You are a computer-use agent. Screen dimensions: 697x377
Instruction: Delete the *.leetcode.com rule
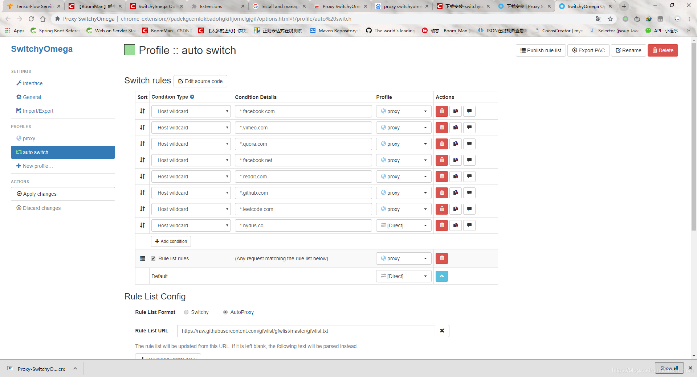point(442,209)
